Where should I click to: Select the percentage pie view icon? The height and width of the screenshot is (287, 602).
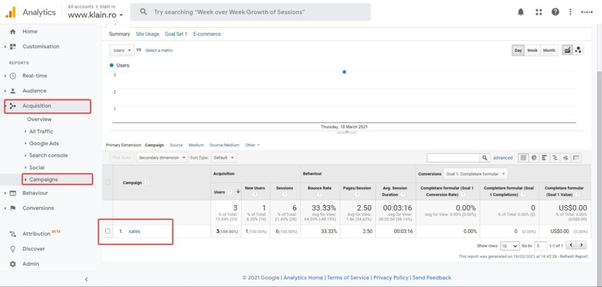[x=534, y=158]
